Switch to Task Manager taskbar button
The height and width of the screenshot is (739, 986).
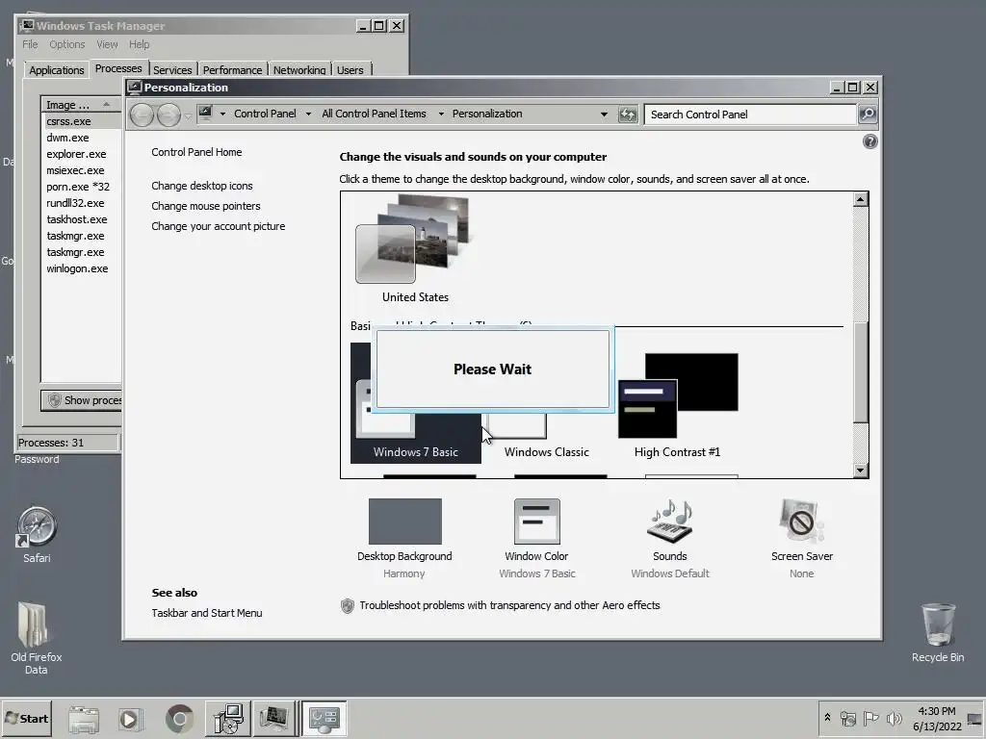[x=274, y=718]
